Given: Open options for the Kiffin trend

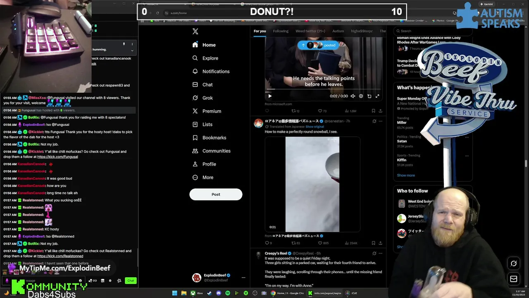Looking at the screenshot, I should (x=467, y=156).
